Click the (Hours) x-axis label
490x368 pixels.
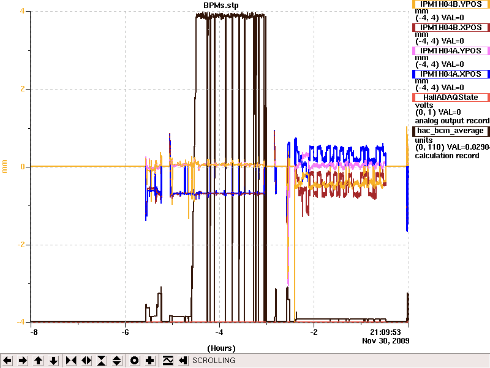[221, 348]
